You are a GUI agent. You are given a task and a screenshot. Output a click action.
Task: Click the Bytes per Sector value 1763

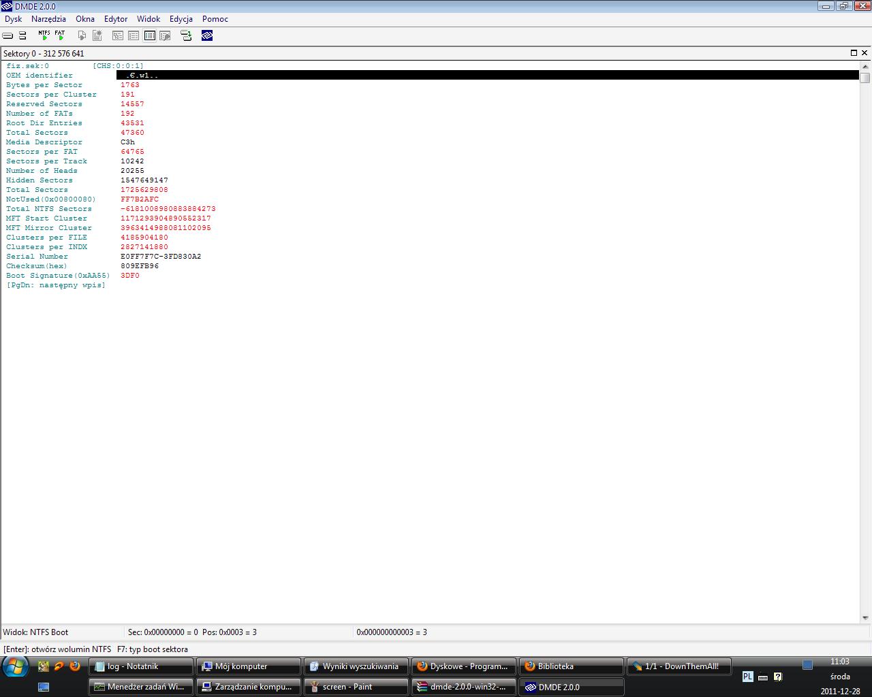130,85
